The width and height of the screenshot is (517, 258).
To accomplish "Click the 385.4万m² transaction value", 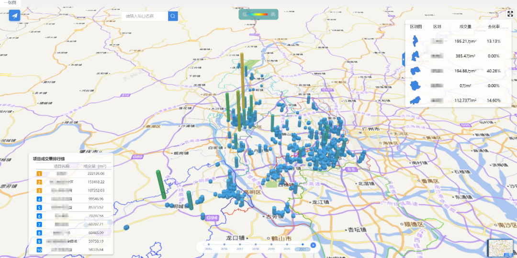I will coord(465,56).
